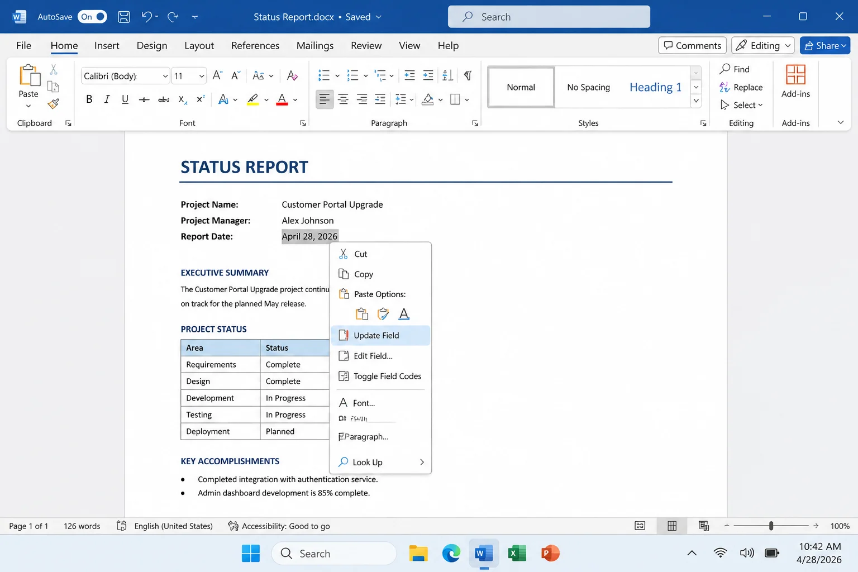
Task: Toggle align left button
Action: (324, 99)
